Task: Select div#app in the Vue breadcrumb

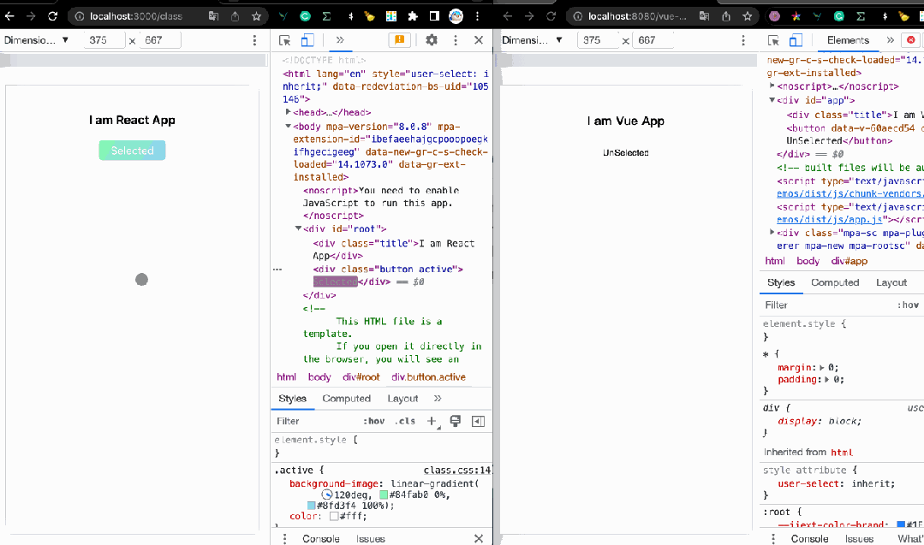Action: (x=849, y=261)
